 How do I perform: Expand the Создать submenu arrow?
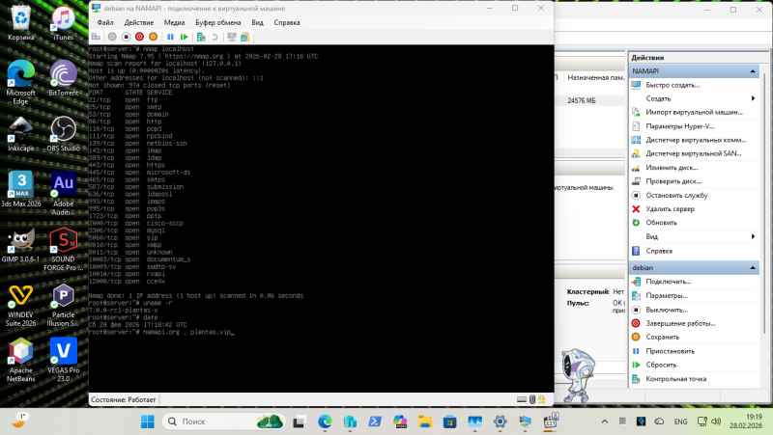(753, 98)
